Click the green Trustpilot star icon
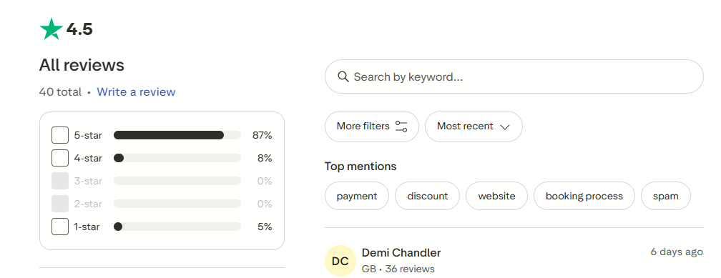This screenshot has height=278, width=721. pyautogui.click(x=51, y=29)
